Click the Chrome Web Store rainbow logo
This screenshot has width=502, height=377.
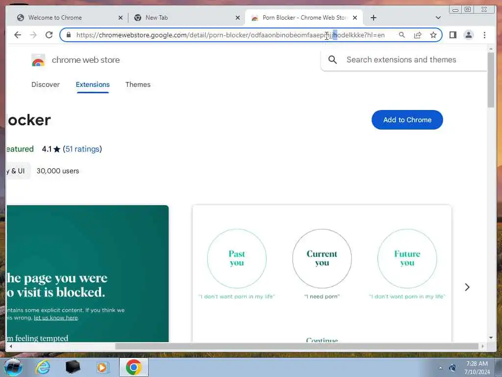[38, 60]
